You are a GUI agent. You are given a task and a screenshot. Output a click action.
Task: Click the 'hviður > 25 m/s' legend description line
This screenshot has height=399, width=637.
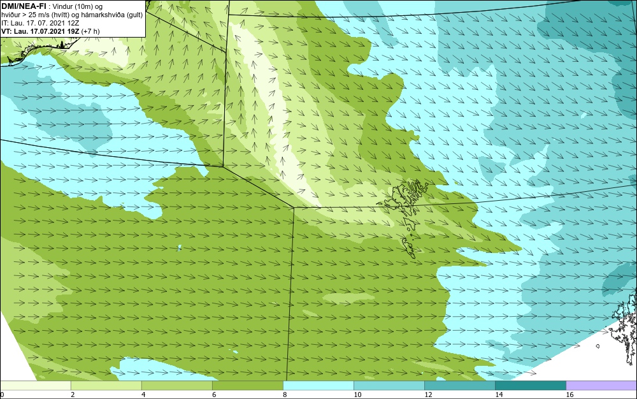coord(72,15)
